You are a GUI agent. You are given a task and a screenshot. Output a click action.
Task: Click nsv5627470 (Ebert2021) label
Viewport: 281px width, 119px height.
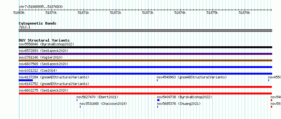(x=97, y=97)
